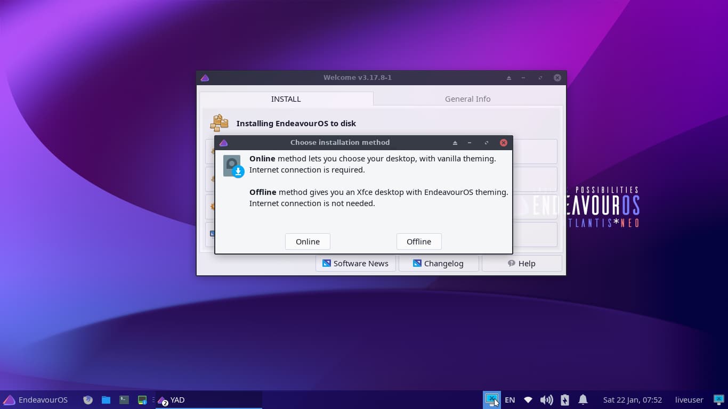Show notifications via the bell icon

coord(583,400)
